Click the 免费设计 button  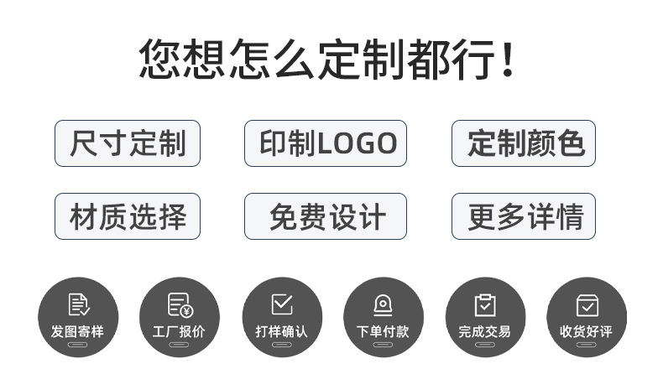point(326,216)
